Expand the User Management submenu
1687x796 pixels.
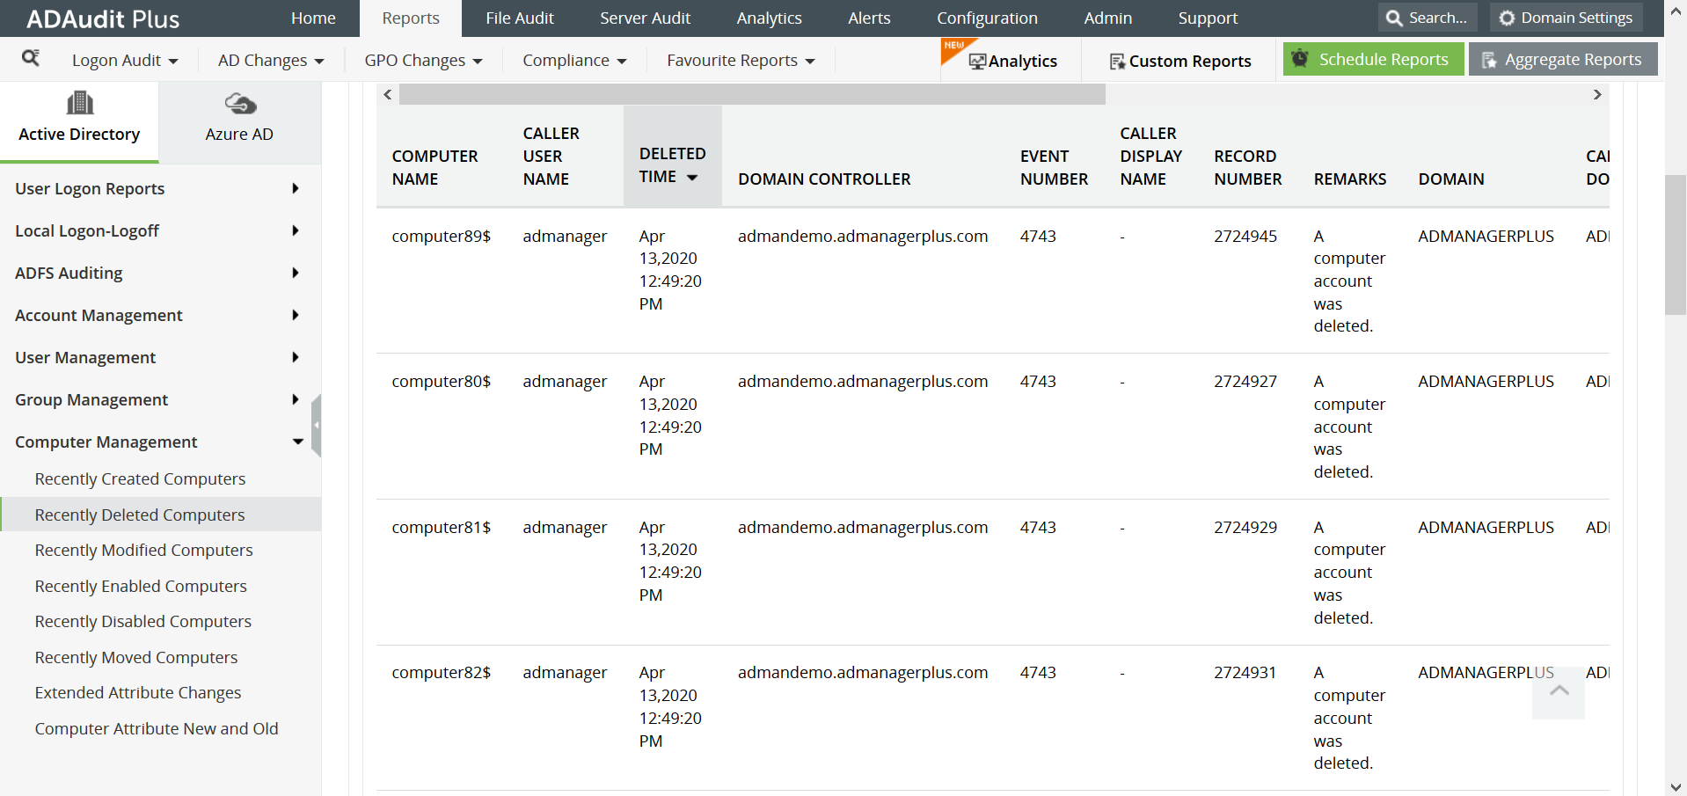296,357
